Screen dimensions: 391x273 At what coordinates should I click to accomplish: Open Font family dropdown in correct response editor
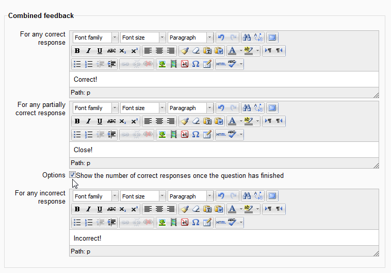96,38
